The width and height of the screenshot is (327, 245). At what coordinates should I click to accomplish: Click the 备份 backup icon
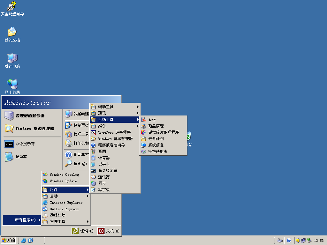pos(143,120)
